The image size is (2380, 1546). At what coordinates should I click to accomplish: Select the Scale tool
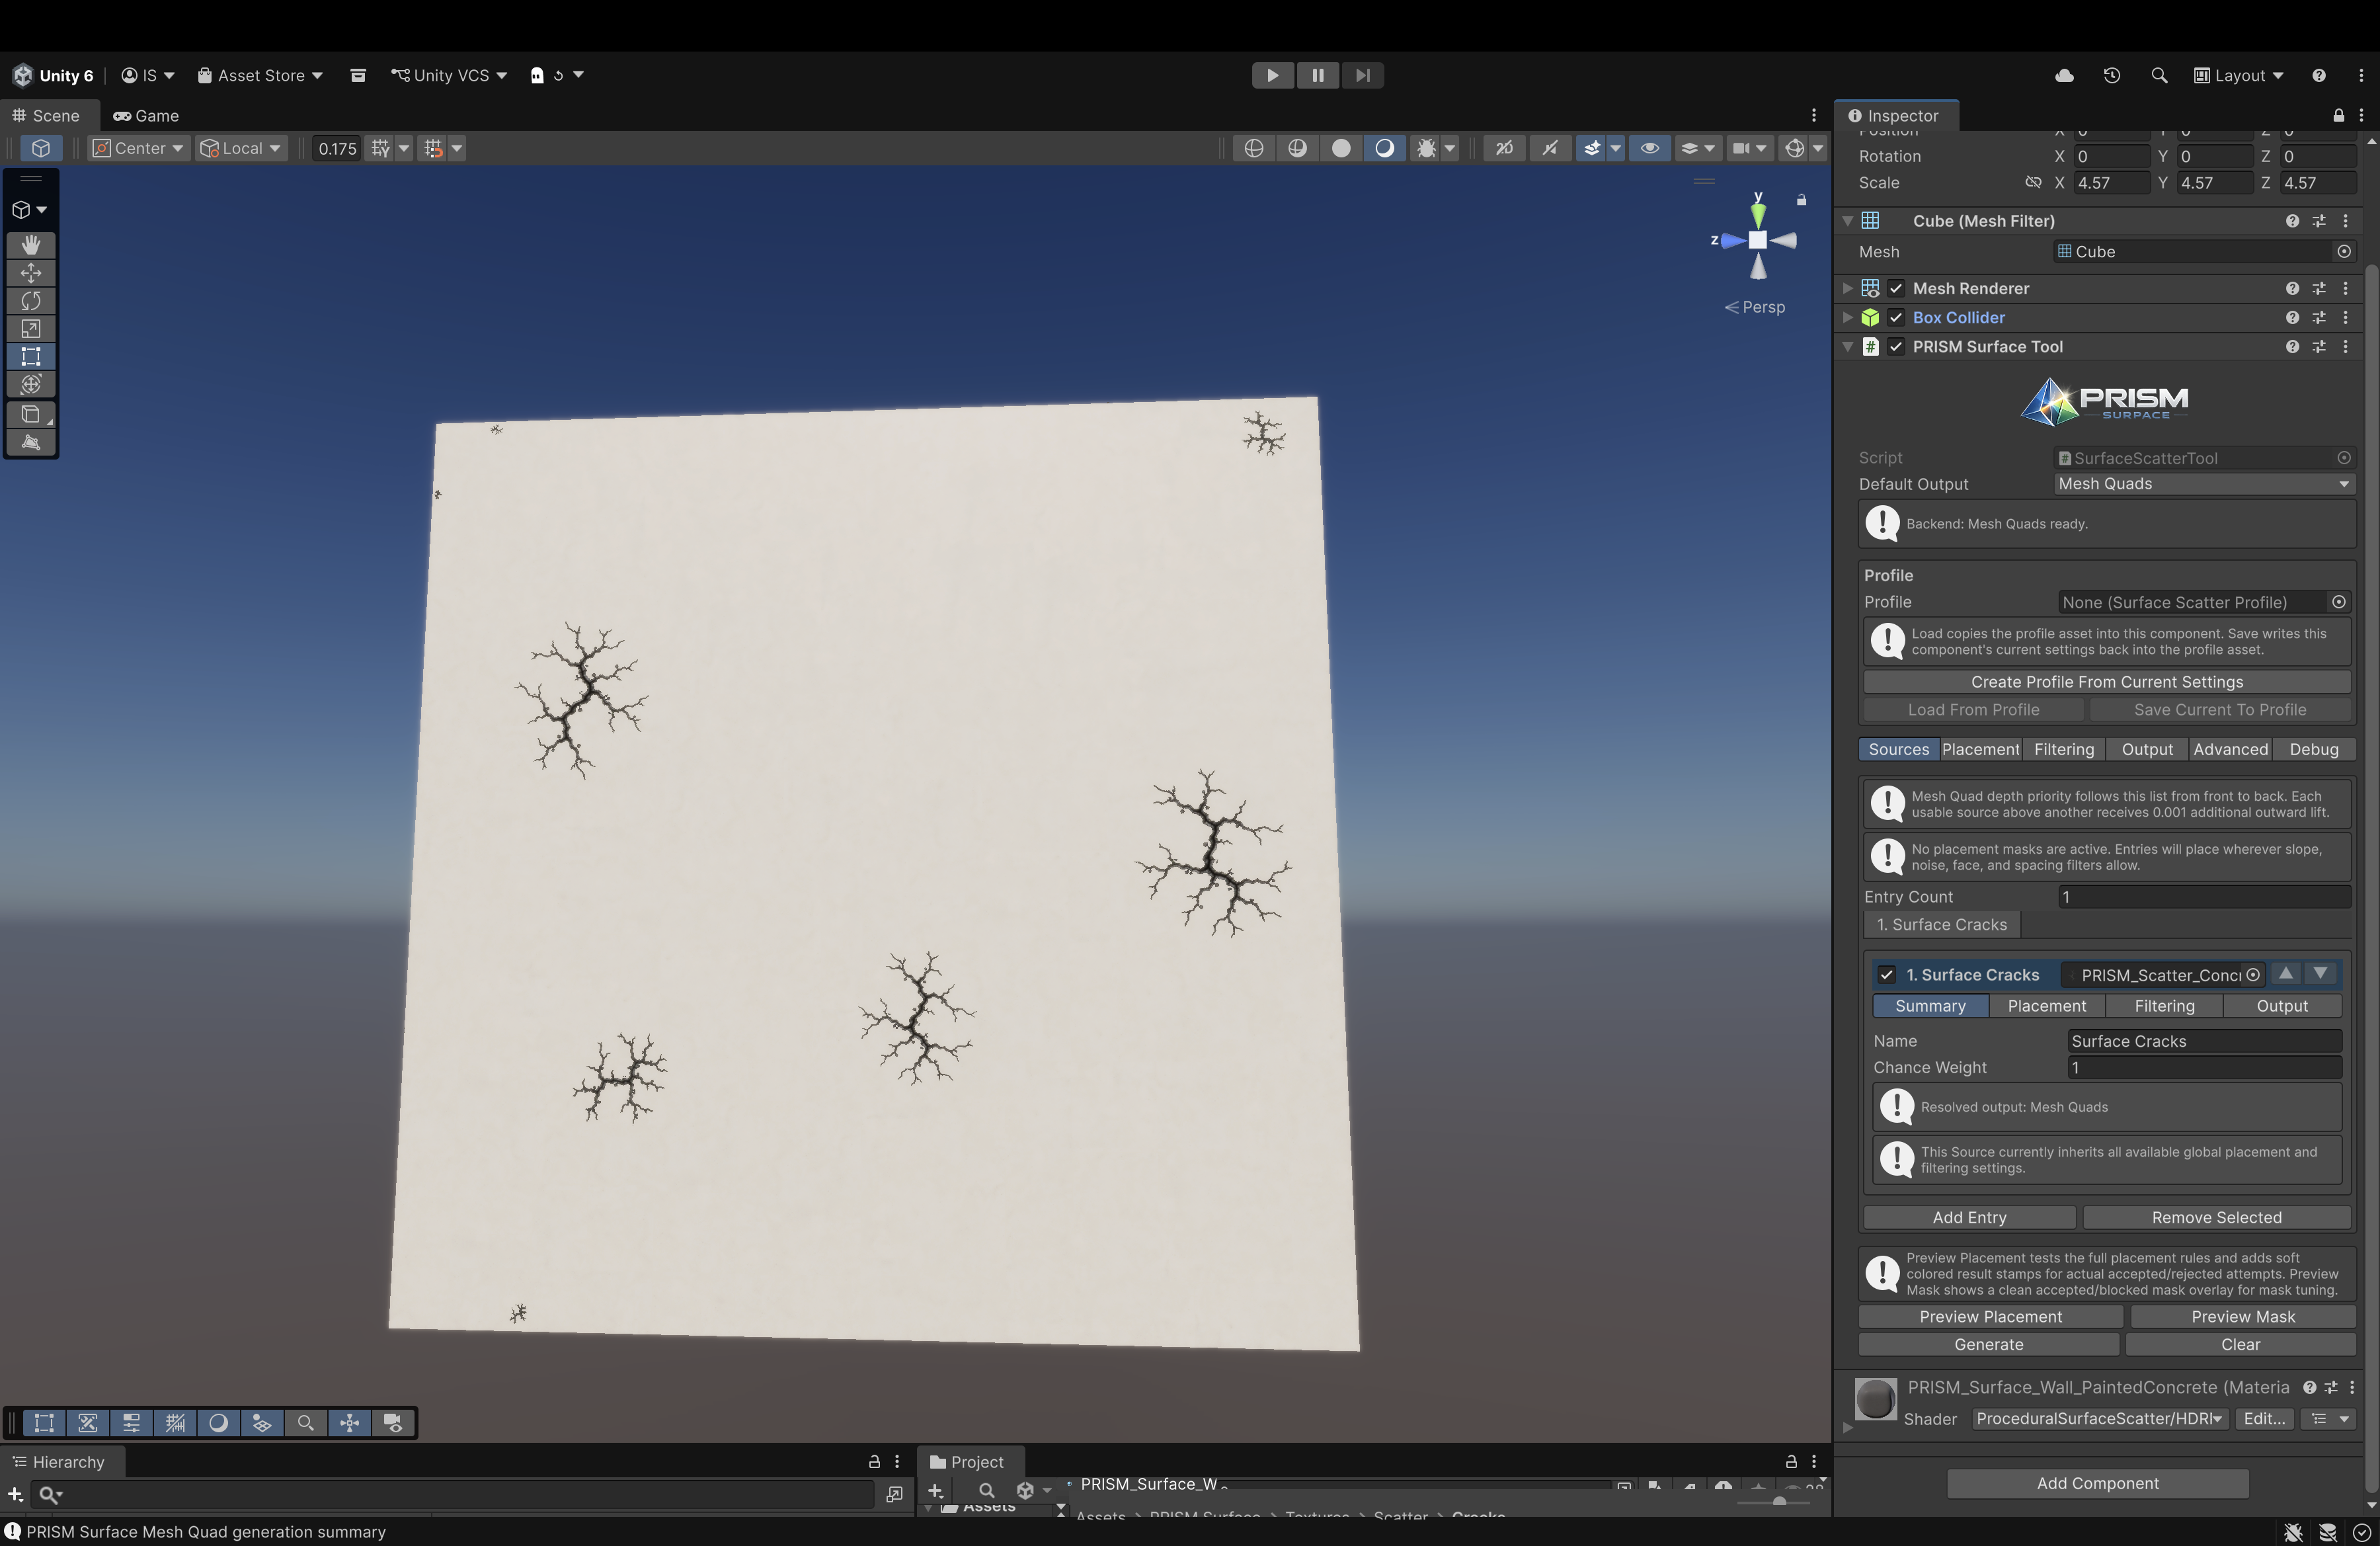click(31, 329)
